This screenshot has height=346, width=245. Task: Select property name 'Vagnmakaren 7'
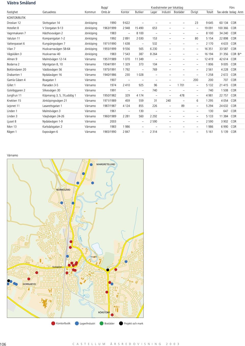click(16, 33)
